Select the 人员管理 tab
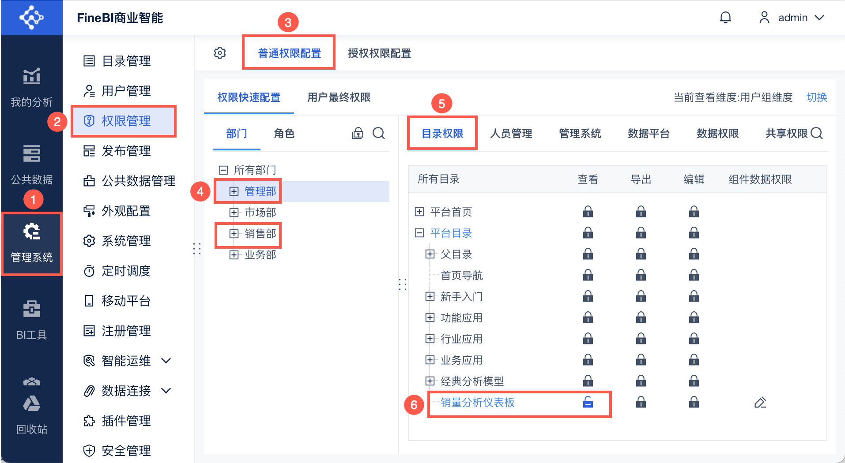Image resolution: width=845 pixels, height=463 pixels. coord(511,134)
